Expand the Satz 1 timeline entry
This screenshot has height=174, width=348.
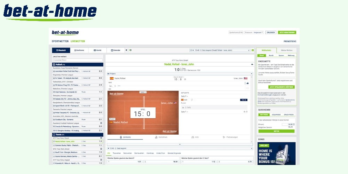[184, 112]
